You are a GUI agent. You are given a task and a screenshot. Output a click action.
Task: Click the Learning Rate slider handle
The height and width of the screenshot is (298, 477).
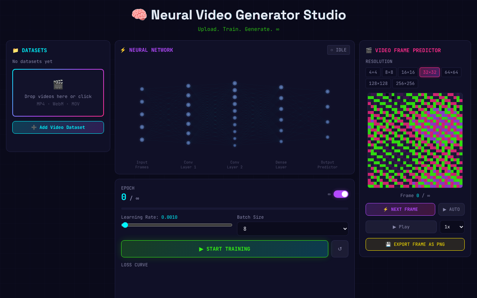125,225
